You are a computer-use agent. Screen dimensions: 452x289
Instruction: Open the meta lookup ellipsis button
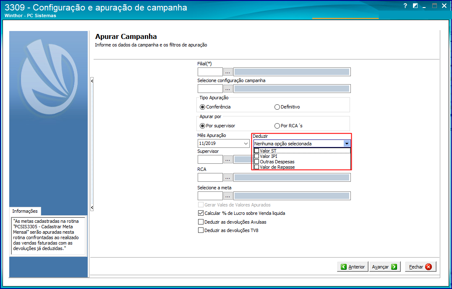(x=228, y=196)
